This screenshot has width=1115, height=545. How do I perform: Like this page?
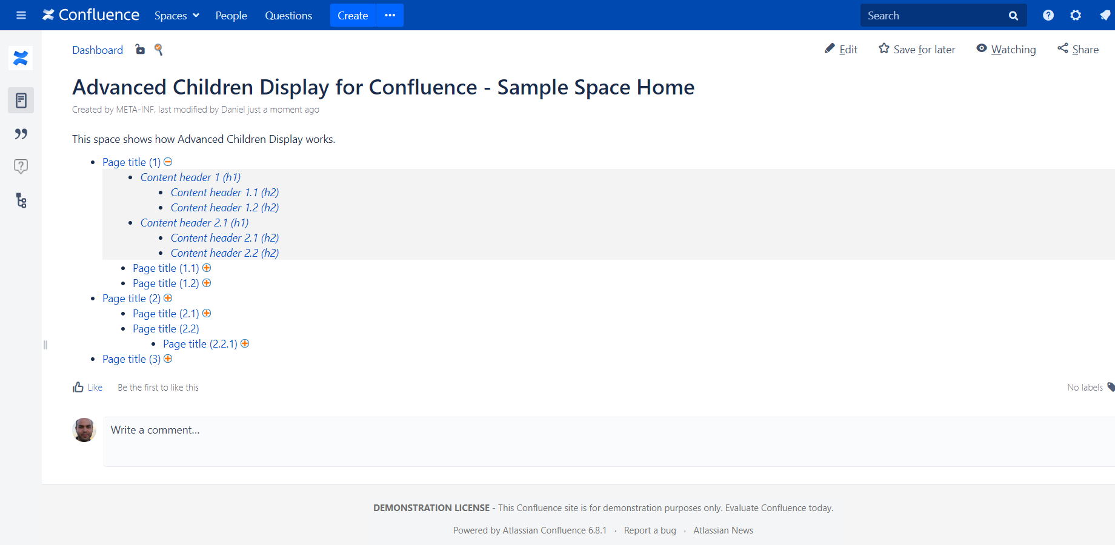(x=87, y=387)
